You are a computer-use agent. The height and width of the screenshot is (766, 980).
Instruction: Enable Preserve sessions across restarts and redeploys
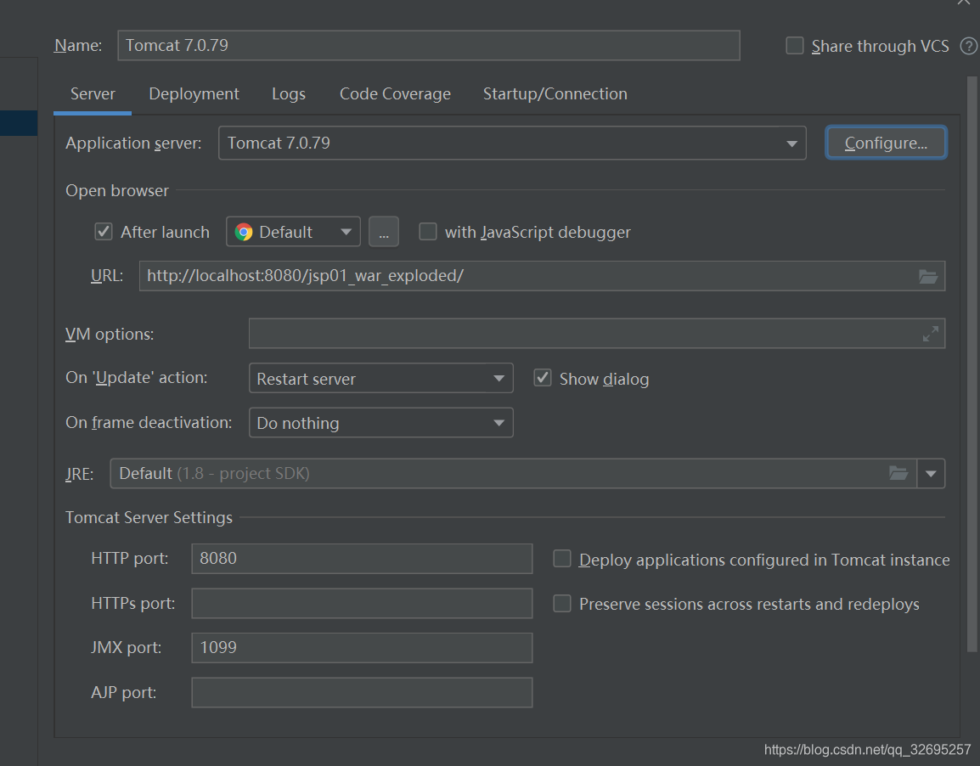[562, 604]
